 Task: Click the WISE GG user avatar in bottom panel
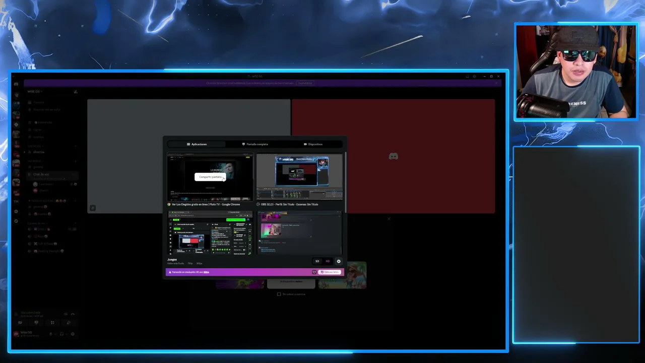point(16,334)
